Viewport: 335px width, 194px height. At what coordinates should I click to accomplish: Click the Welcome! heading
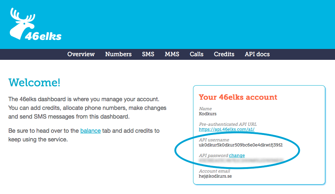[34, 83]
